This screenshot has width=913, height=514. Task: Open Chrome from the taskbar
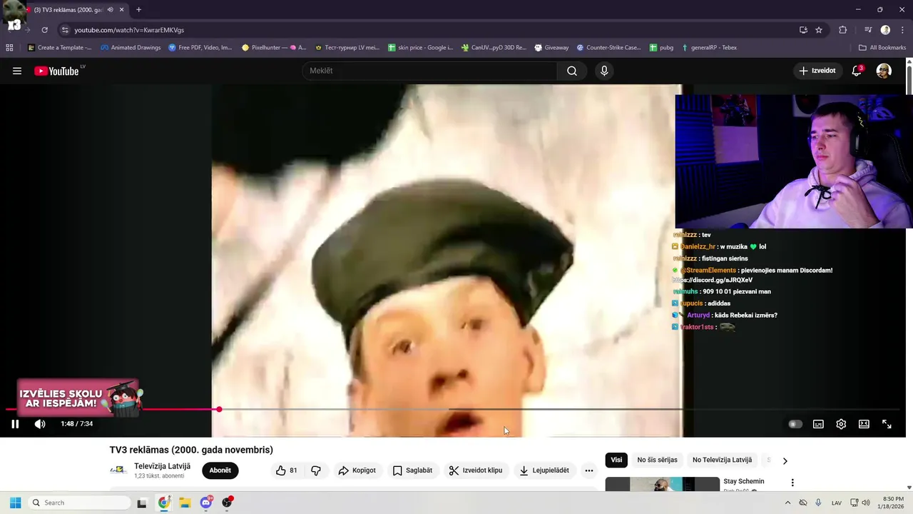pyautogui.click(x=163, y=503)
